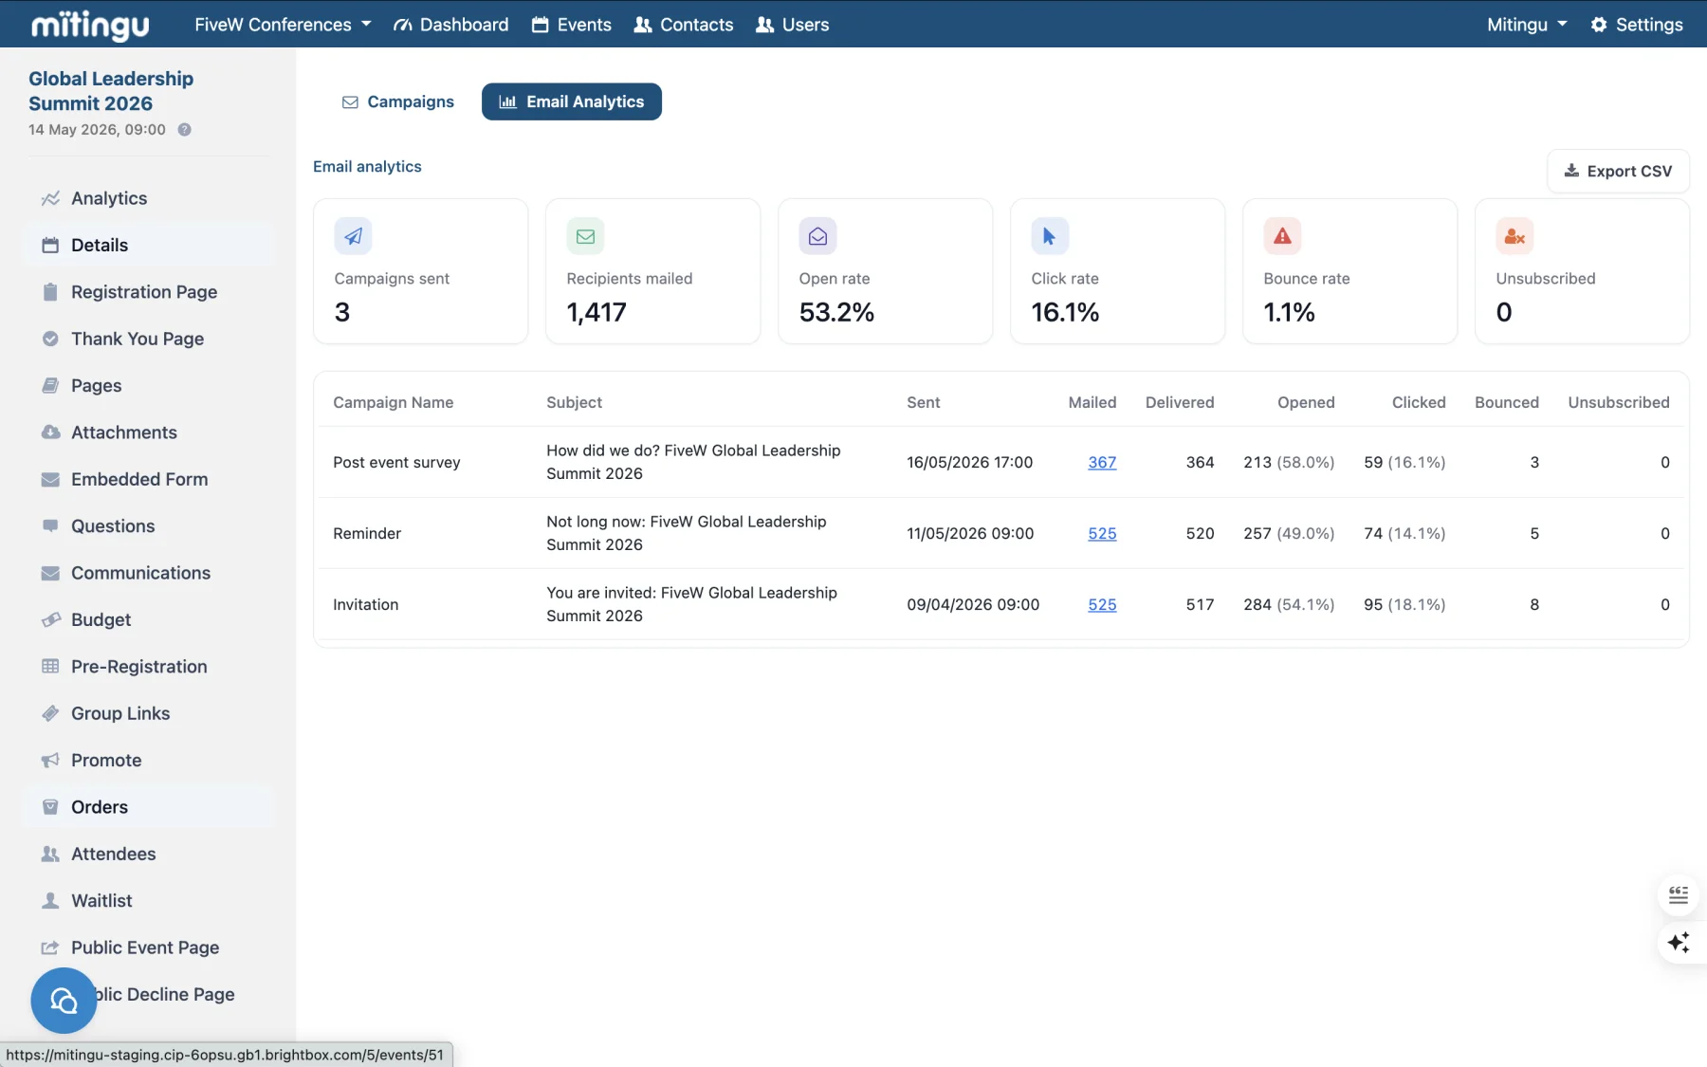Viewport: 1707px width, 1067px height.
Task: Click the help icon beside event date
Action: point(184,130)
